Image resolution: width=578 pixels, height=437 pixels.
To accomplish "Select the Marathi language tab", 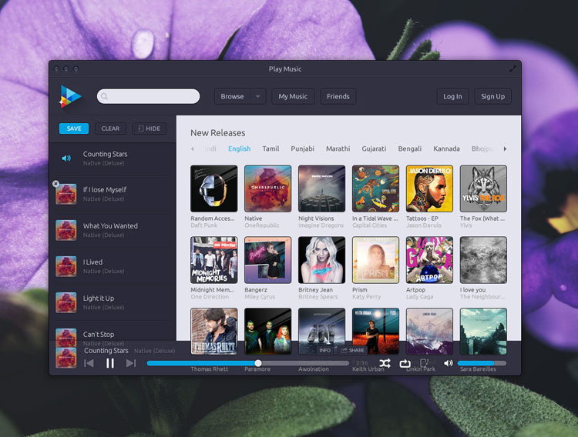I will point(338,148).
